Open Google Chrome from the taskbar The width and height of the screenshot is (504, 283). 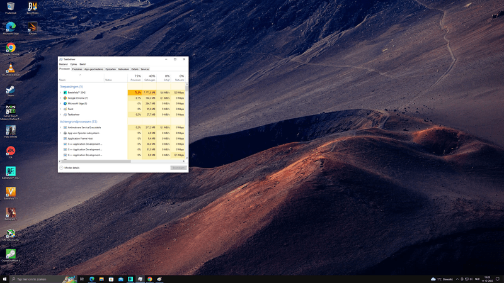[x=149, y=279]
